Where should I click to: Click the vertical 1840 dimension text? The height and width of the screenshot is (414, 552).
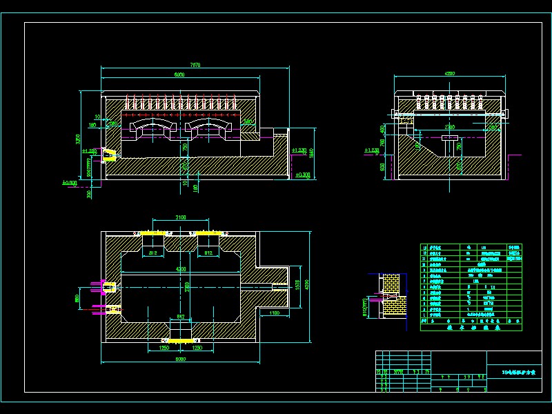(x=311, y=153)
